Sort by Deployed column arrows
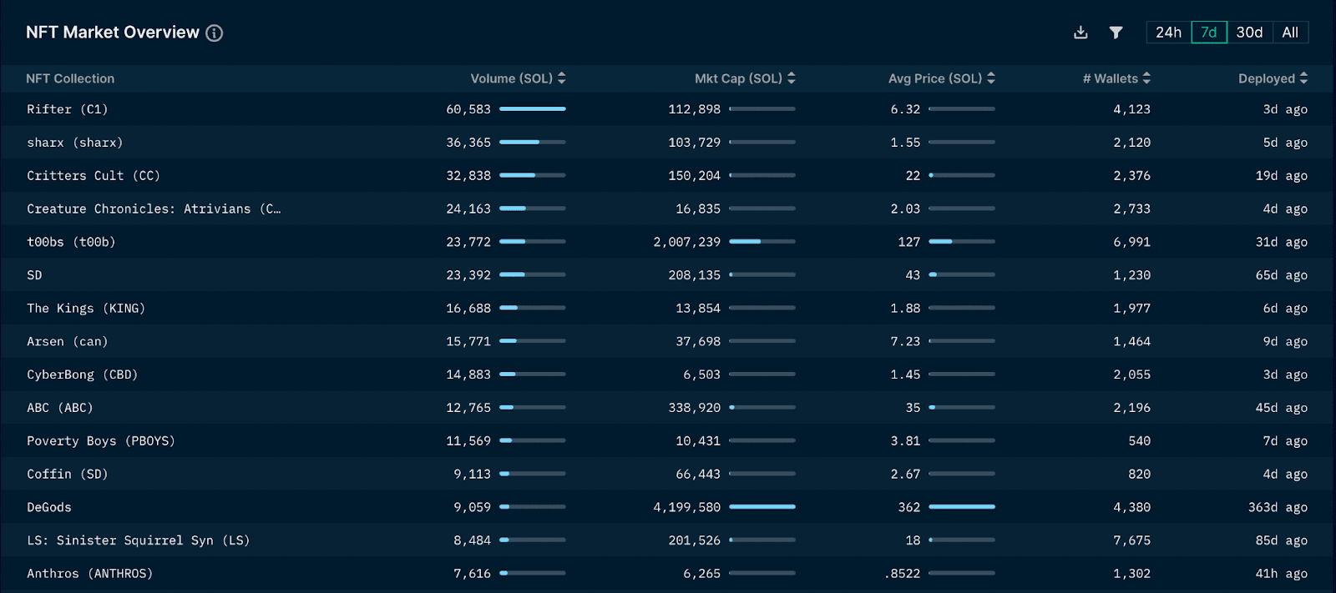The height and width of the screenshot is (593, 1336). pos(1303,78)
